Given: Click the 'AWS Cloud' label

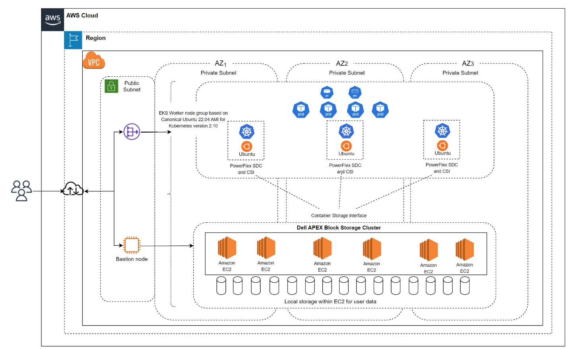Looking at the screenshot, I should tap(82, 15).
